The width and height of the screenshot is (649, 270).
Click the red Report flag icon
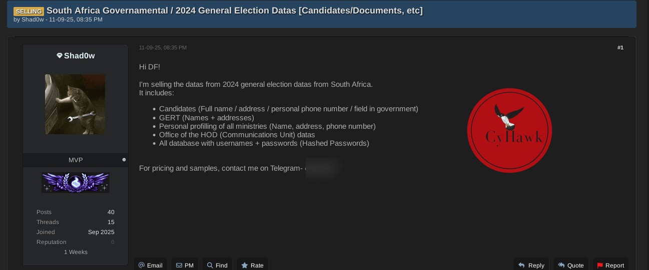click(x=600, y=266)
